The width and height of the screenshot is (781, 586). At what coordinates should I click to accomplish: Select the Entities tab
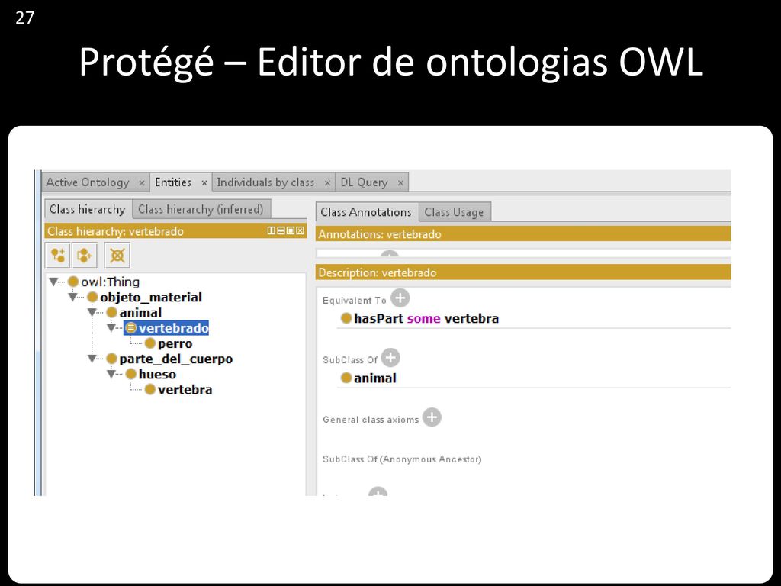(x=173, y=182)
